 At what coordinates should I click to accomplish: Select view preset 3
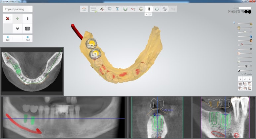[250, 79]
